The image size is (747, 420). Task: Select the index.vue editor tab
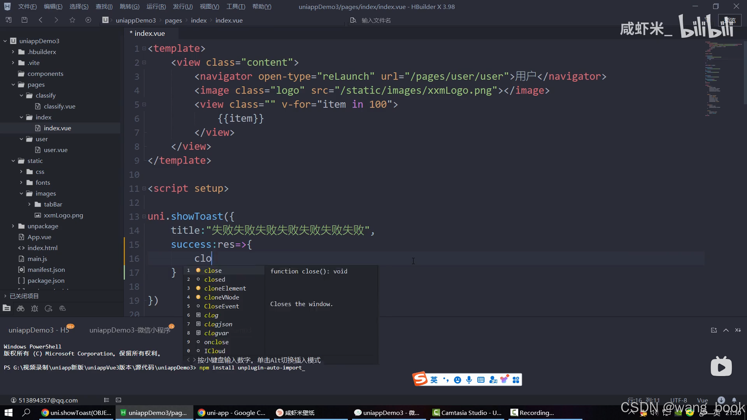coord(147,33)
